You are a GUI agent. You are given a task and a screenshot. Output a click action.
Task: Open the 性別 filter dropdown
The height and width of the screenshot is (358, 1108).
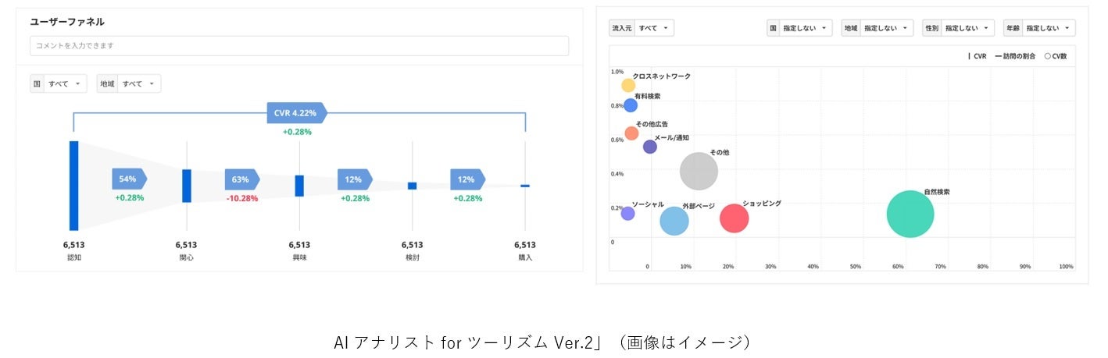tap(958, 28)
